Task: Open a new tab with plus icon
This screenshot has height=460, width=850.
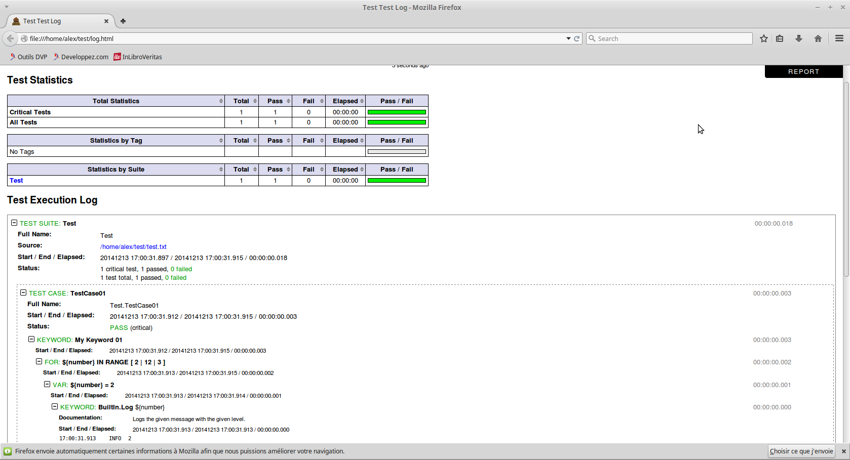Action: click(x=123, y=21)
